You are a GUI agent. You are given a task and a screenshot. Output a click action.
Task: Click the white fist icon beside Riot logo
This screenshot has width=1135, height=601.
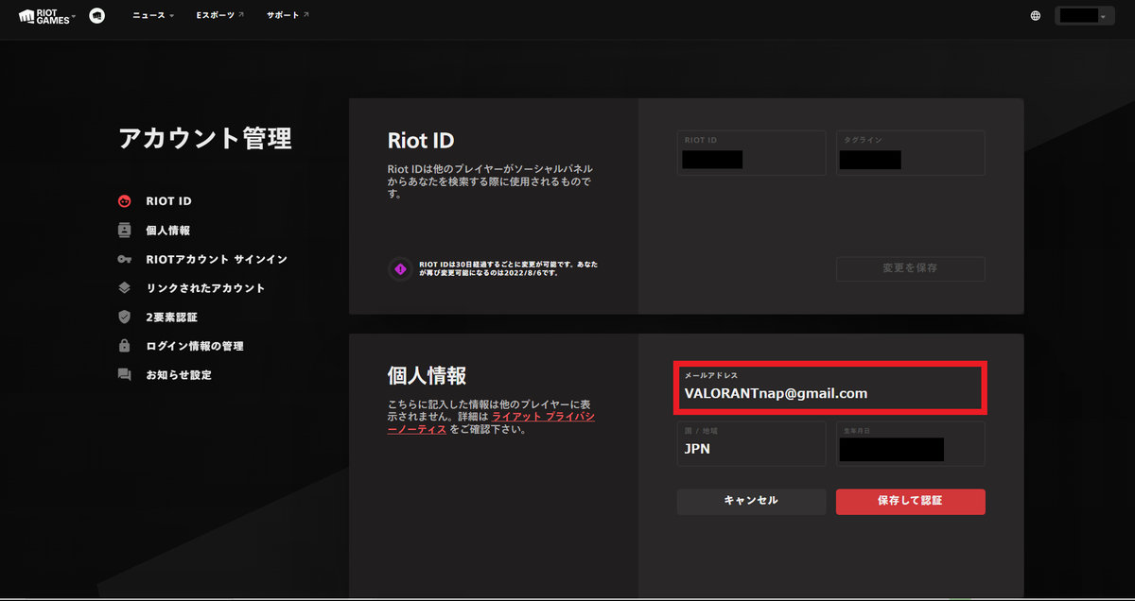coord(96,16)
